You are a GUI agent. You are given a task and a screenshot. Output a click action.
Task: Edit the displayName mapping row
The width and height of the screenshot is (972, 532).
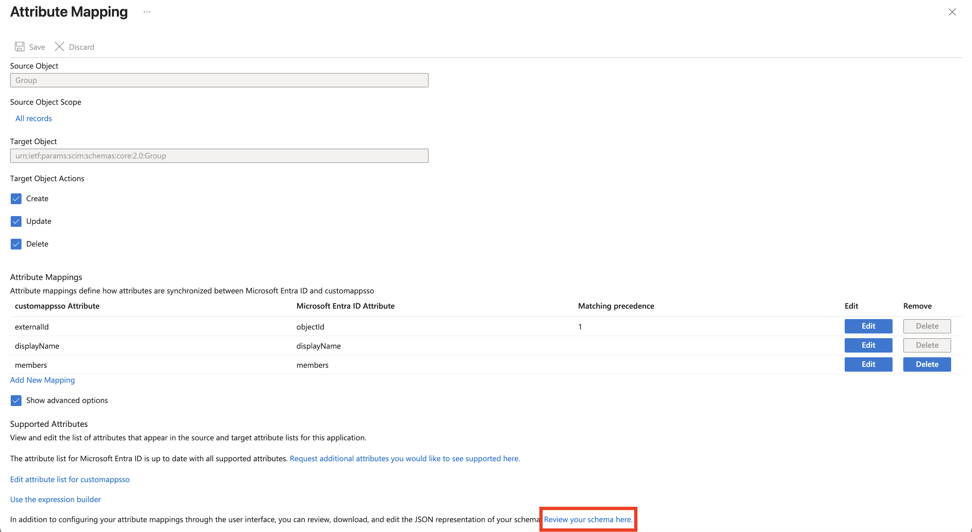tap(868, 346)
